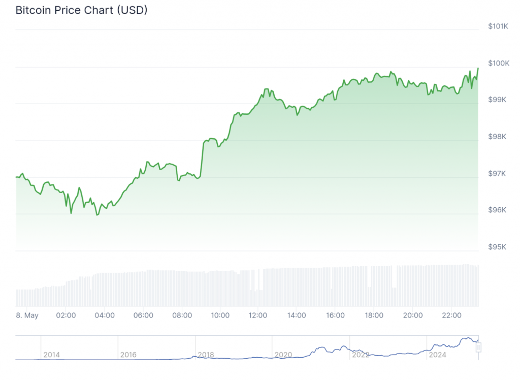520x380 pixels.
Task: Click the 2024 label in the navigator
Action: pyautogui.click(x=438, y=355)
